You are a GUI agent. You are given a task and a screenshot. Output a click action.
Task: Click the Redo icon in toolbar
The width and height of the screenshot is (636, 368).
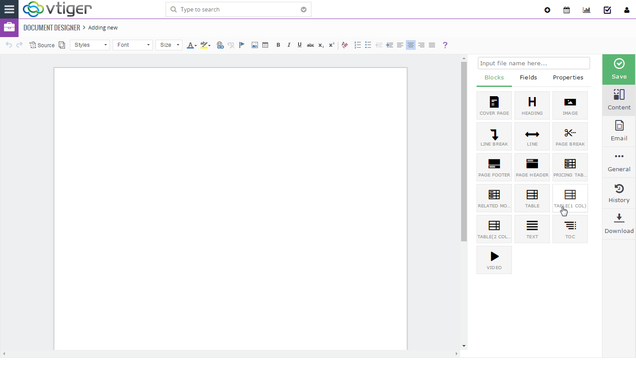point(19,45)
